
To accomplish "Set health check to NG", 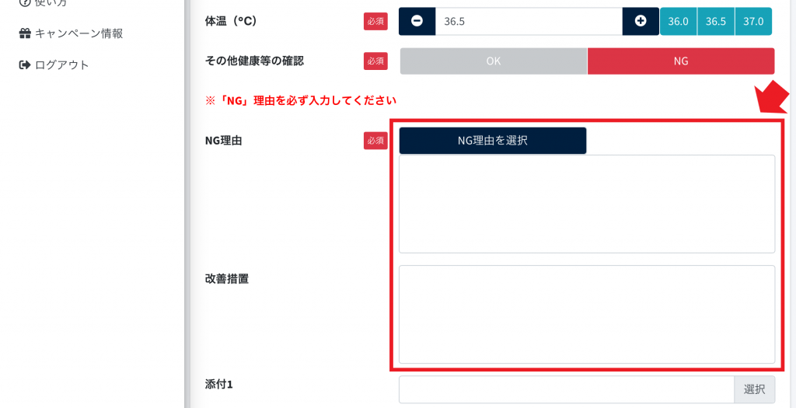I will click(x=681, y=61).
